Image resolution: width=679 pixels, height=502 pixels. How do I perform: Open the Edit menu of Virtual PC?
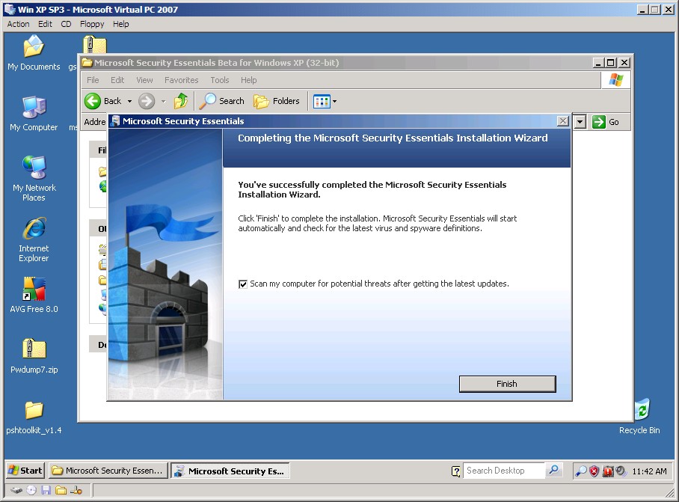[x=45, y=24]
